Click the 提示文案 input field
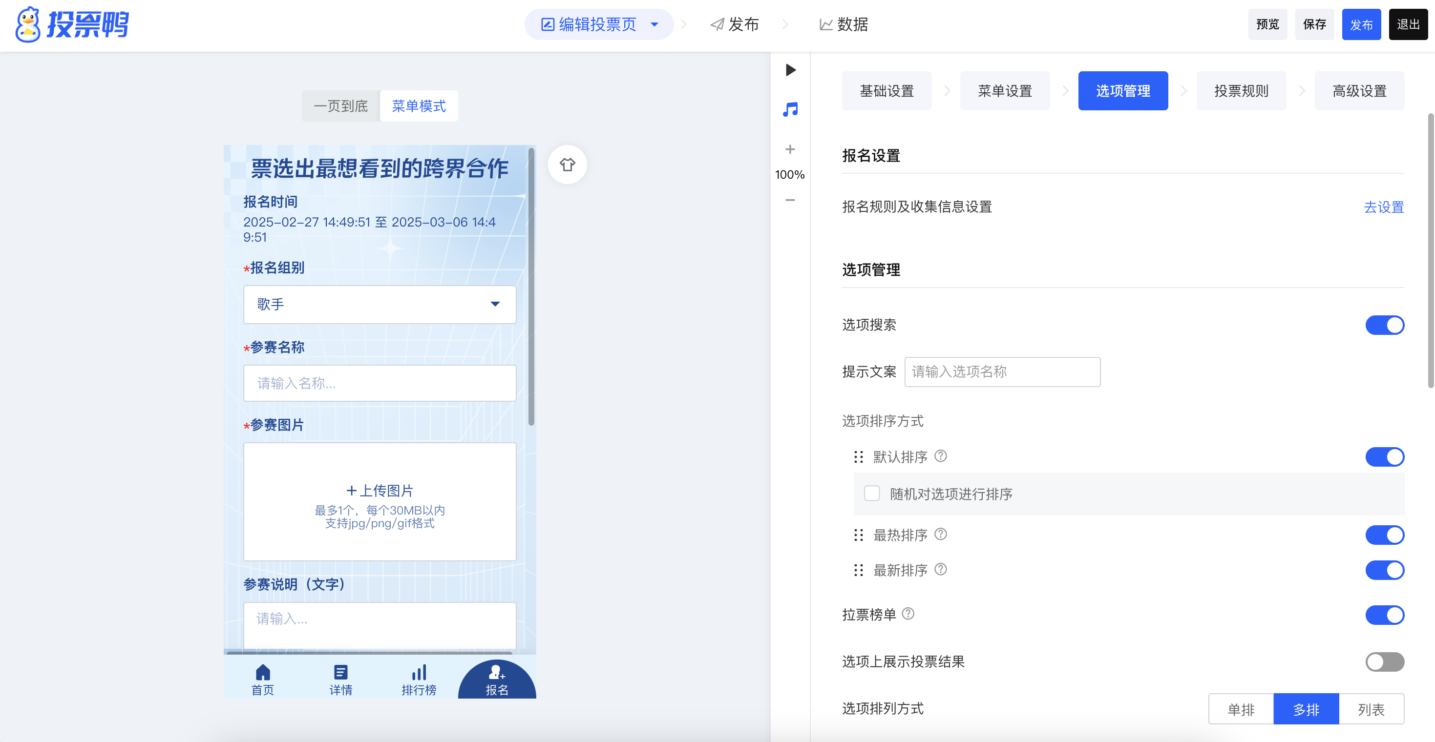The width and height of the screenshot is (1435, 742). 1002,372
